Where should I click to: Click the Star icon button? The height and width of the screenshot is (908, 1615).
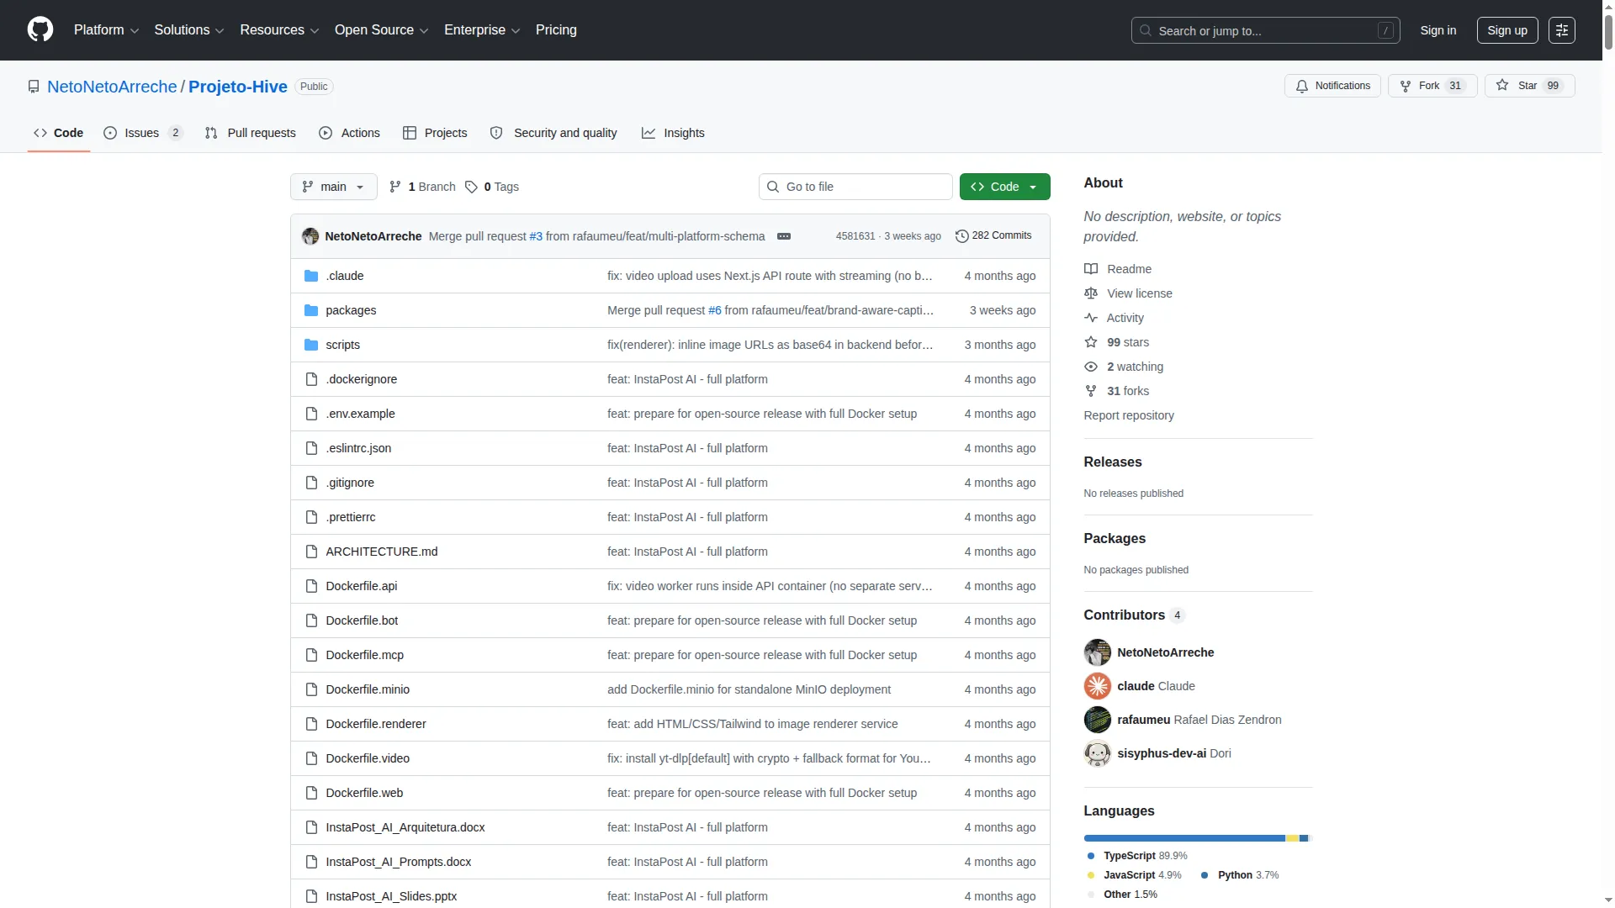[x=1529, y=86]
